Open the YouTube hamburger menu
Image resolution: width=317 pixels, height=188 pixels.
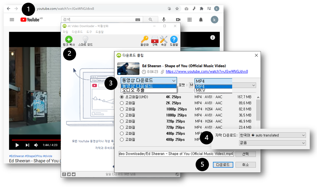(x=12, y=20)
